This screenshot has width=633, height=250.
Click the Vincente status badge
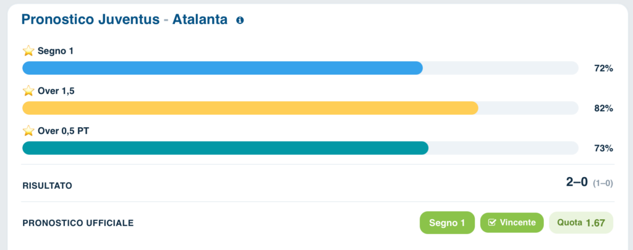coord(512,222)
